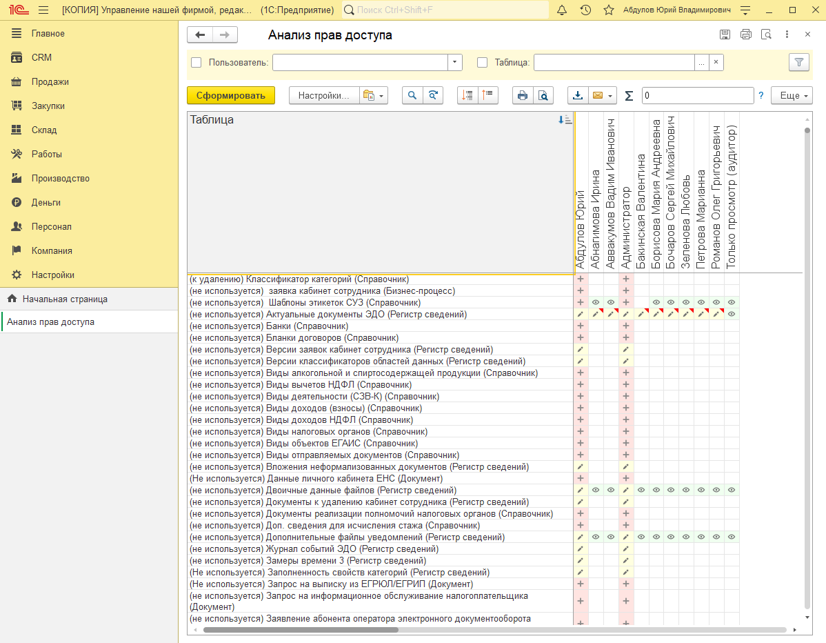Click the filter funnel icon
The height and width of the screenshot is (643, 826).
click(798, 62)
